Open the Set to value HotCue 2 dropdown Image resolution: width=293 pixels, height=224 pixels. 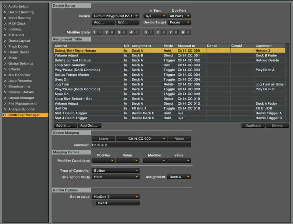(x=115, y=197)
